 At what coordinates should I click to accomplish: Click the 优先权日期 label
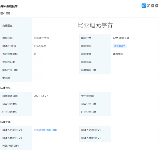[x=9, y=62]
